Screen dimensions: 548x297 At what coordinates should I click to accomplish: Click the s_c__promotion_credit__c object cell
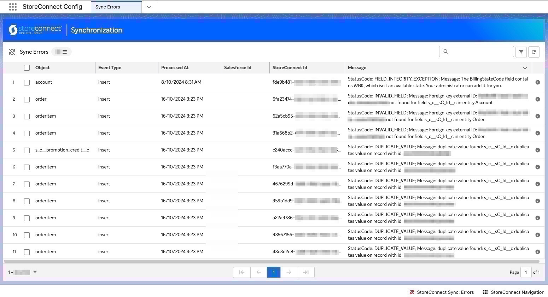point(62,150)
